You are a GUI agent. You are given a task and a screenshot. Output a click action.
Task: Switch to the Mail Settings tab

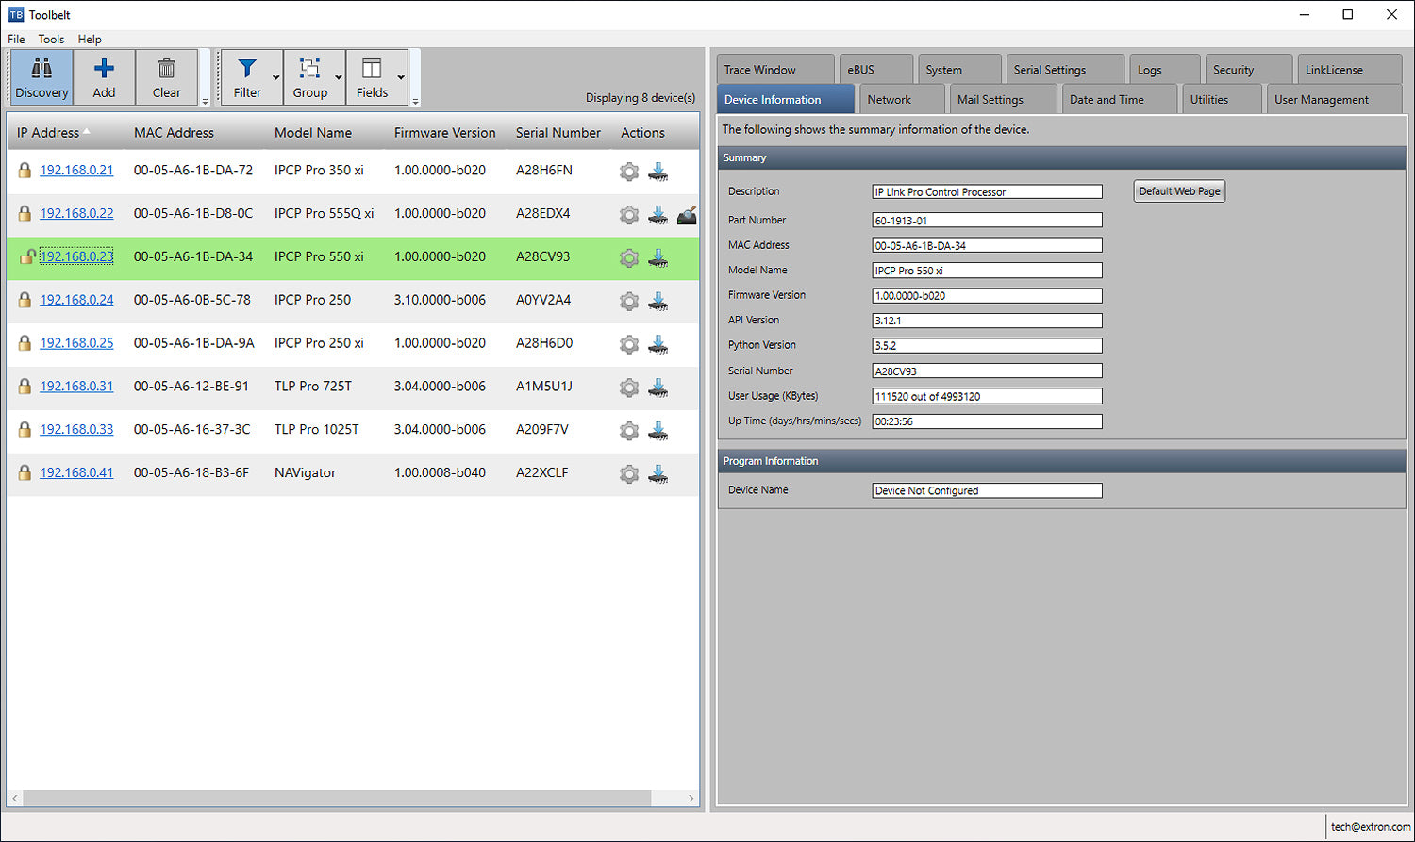coord(1003,99)
